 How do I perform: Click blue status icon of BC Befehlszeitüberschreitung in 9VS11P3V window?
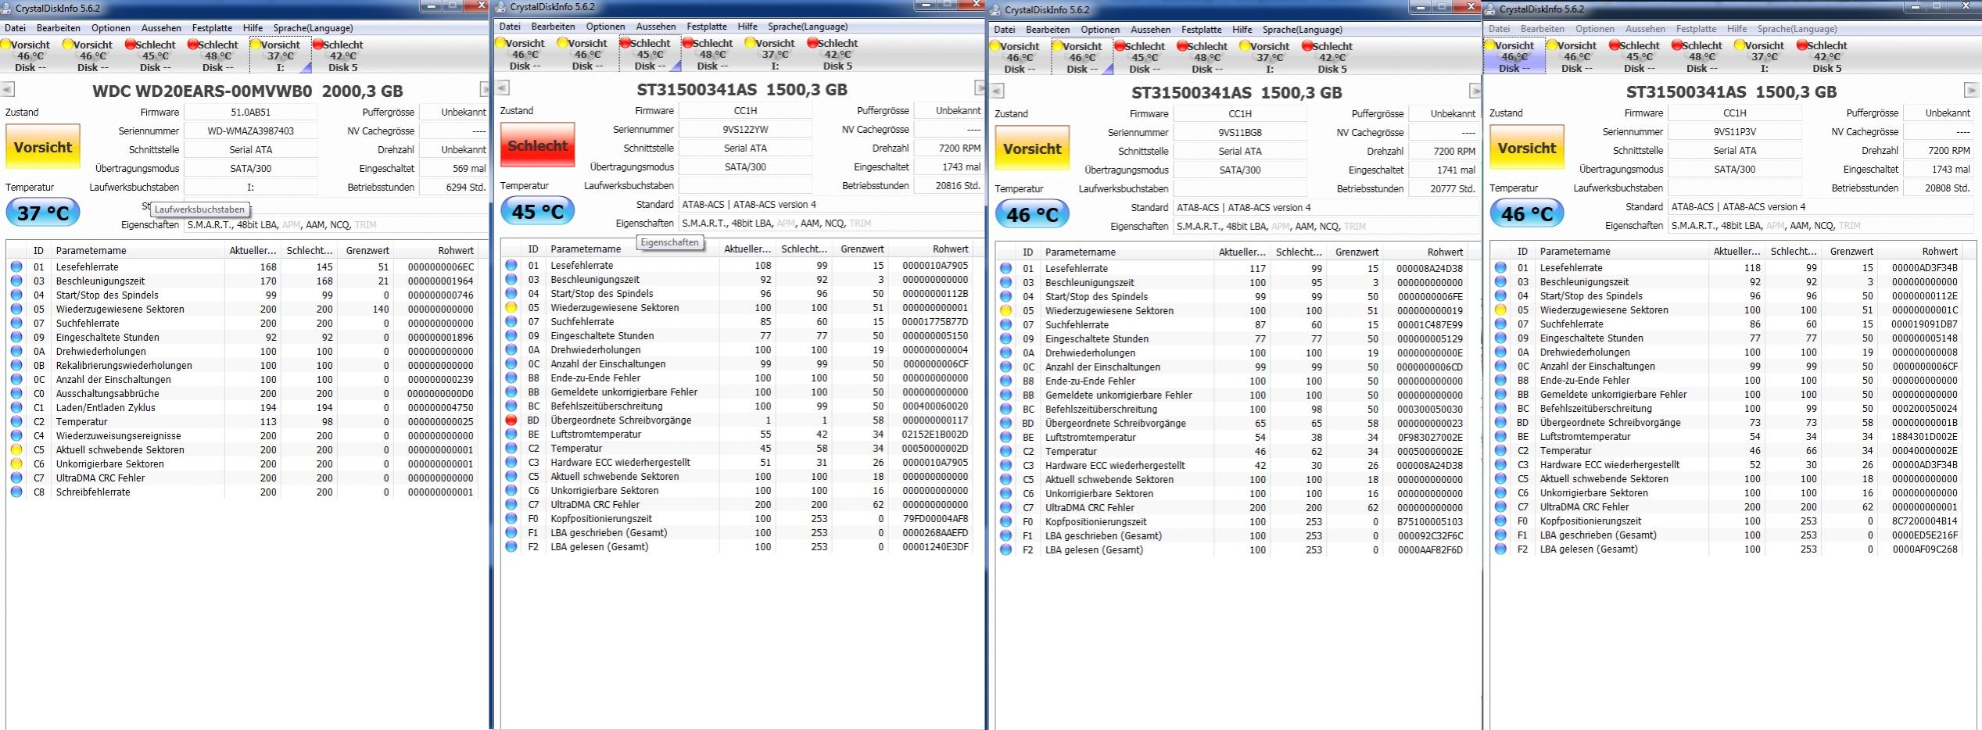(x=1500, y=408)
